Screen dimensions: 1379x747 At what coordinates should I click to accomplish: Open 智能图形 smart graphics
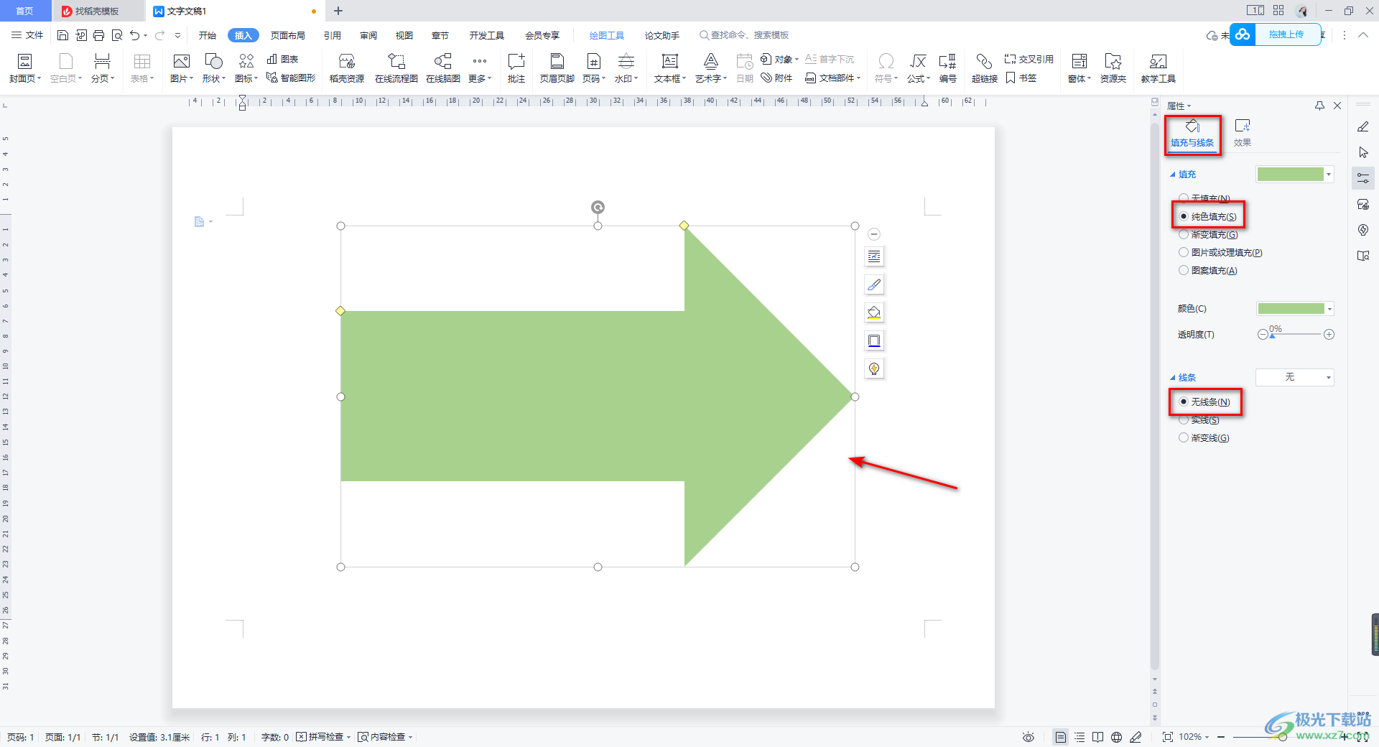point(291,78)
